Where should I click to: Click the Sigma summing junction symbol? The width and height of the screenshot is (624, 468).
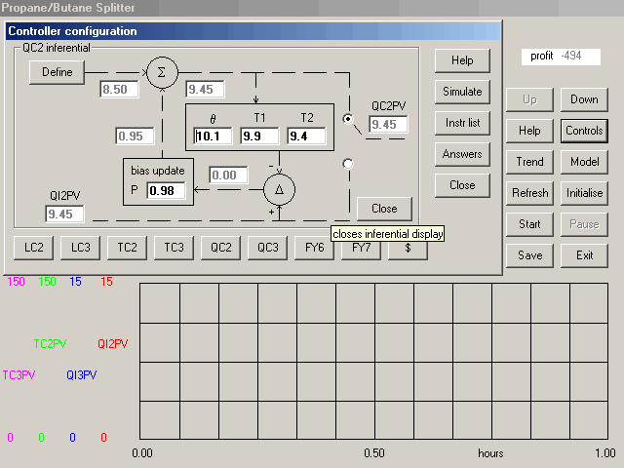coord(162,72)
